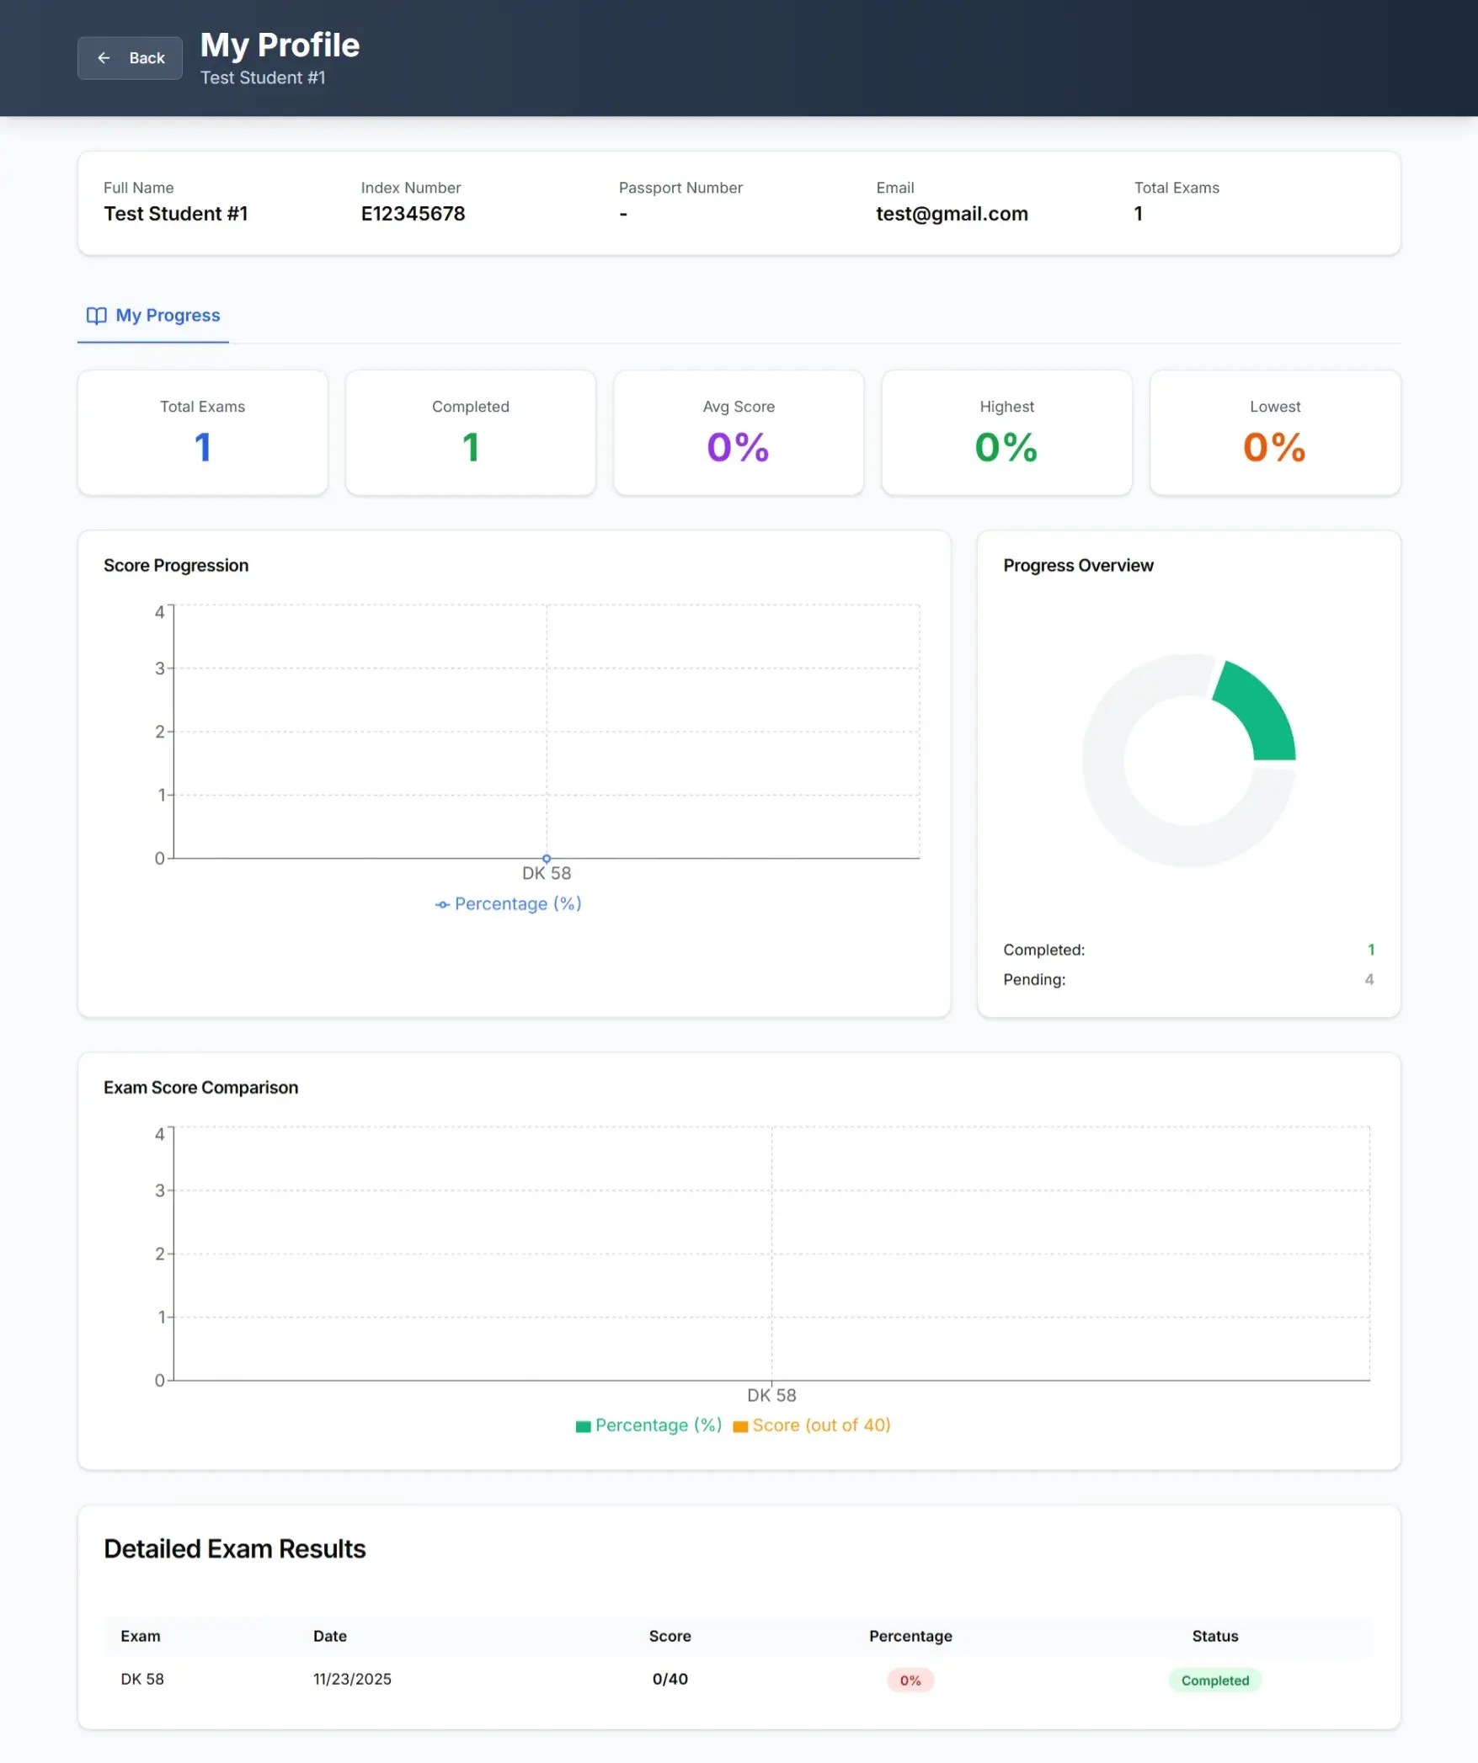Click the orange Score (out of 40) legend swatch

tap(740, 1426)
